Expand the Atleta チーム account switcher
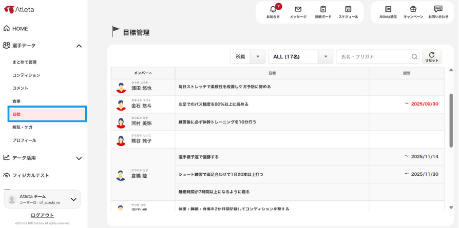The width and height of the screenshot is (459, 228). [x=73, y=199]
